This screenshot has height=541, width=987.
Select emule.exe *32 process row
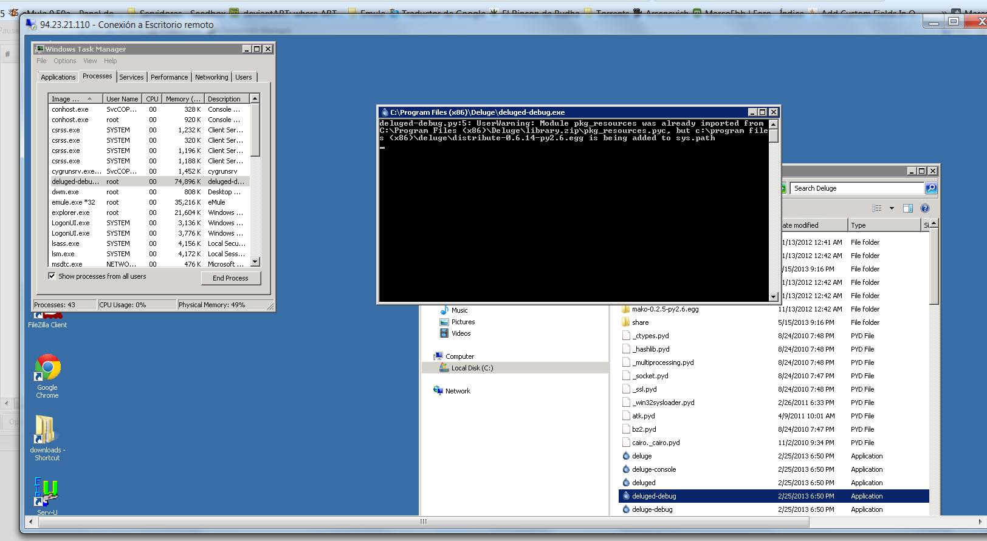click(x=149, y=202)
